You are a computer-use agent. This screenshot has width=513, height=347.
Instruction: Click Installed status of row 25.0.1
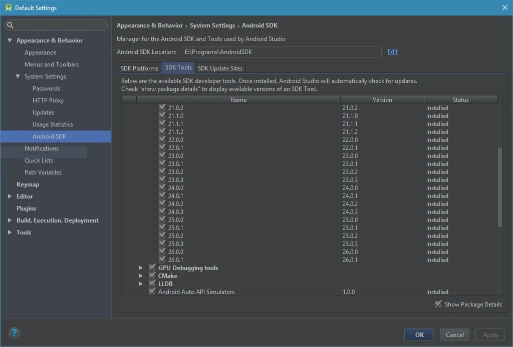point(437,228)
